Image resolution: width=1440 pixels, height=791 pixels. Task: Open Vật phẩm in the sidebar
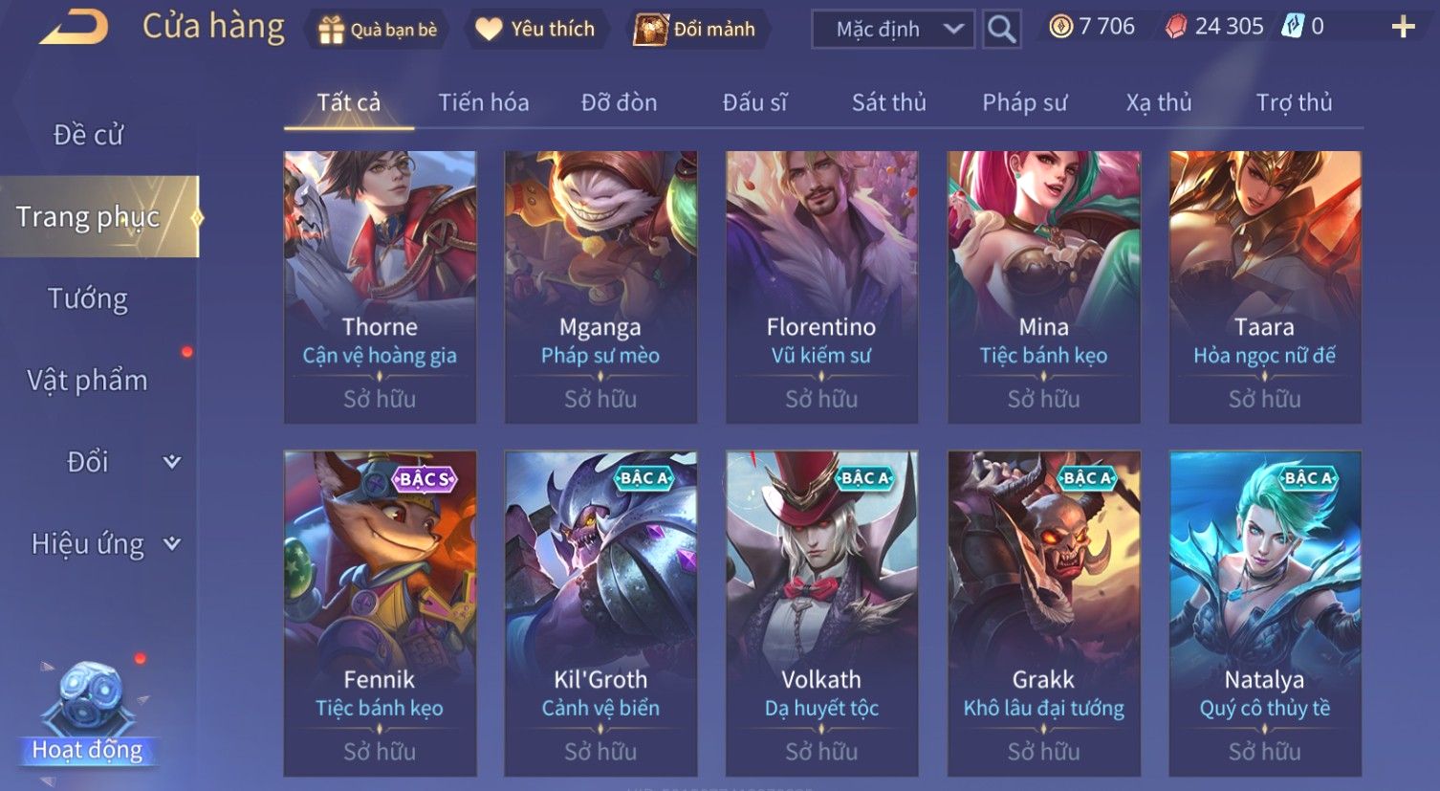[x=88, y=381]
